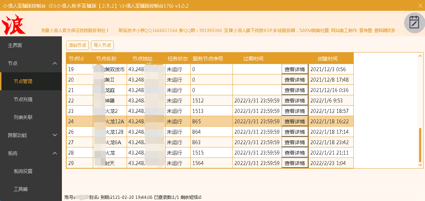Select 节点充值 in the sidebar
The image size is (425, 201).
(x=23, y=99)
